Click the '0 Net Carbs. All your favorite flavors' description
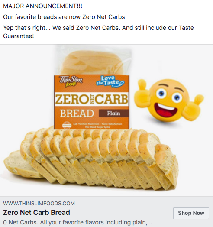 point(77,222)
